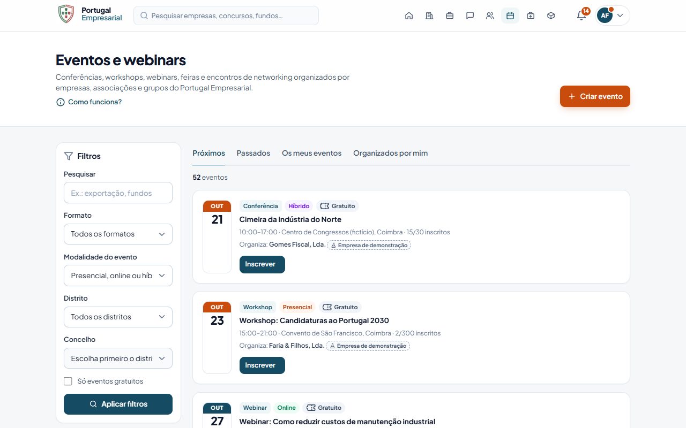Click the search magnifier in top searchbar

pyautogui.click(x=144, y=16)
